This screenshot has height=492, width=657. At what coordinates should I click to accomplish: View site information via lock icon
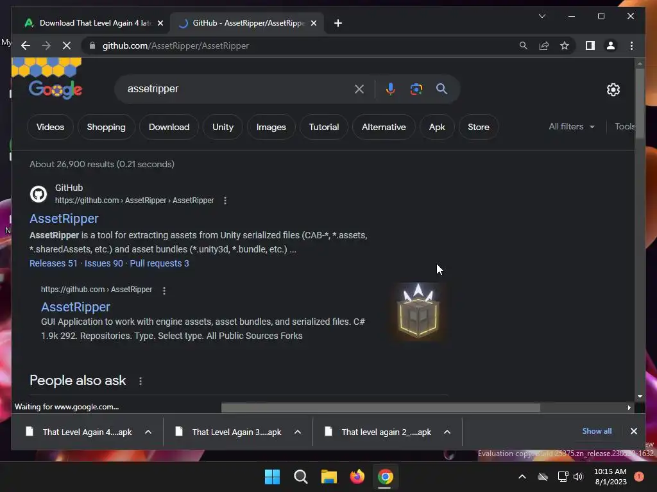[x=92, y=45]
